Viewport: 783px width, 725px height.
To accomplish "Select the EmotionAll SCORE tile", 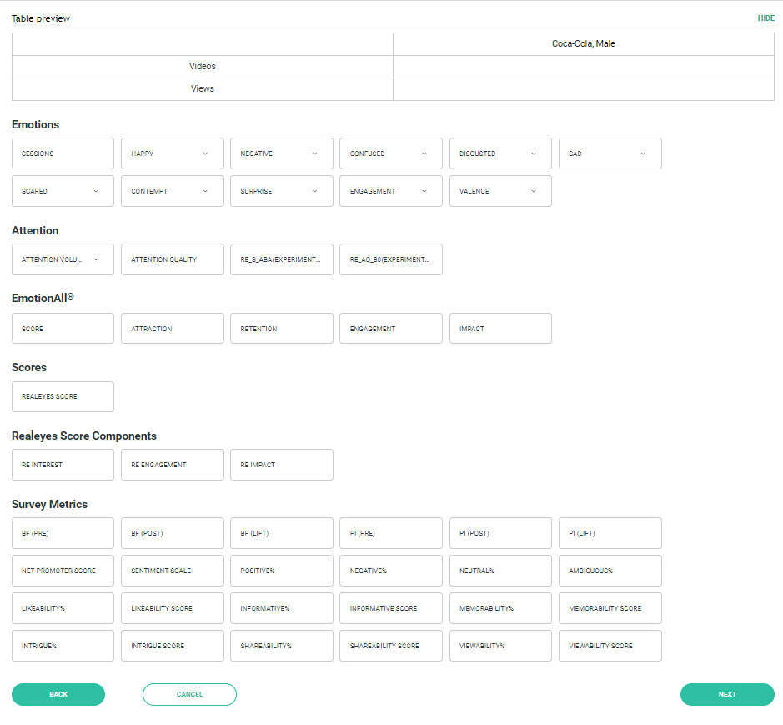I will pyautogui.click(x=63, y=329).
